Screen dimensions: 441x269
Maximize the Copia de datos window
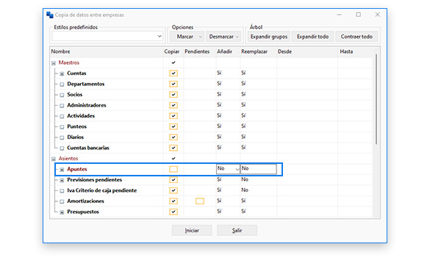tap(359, 15)
